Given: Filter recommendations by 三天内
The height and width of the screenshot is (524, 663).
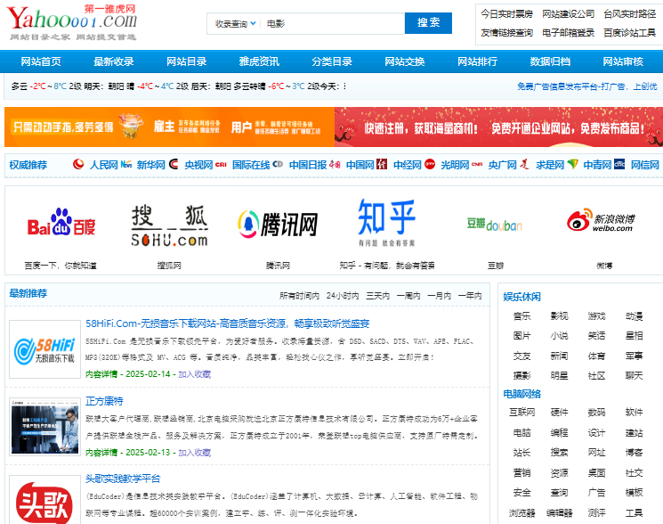Looking at the screenshot, I should coord(377,296).
